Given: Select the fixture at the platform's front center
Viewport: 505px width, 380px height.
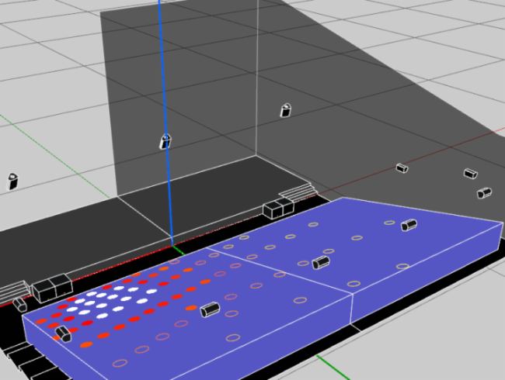Looking at the screenshot, I should click(x=210, y=310).
